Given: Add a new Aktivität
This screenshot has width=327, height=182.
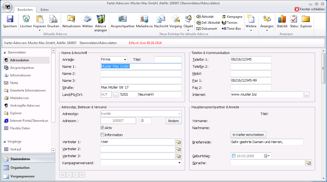Looking at the screenshot, I should pyautogui.click(x=205, y=17).
